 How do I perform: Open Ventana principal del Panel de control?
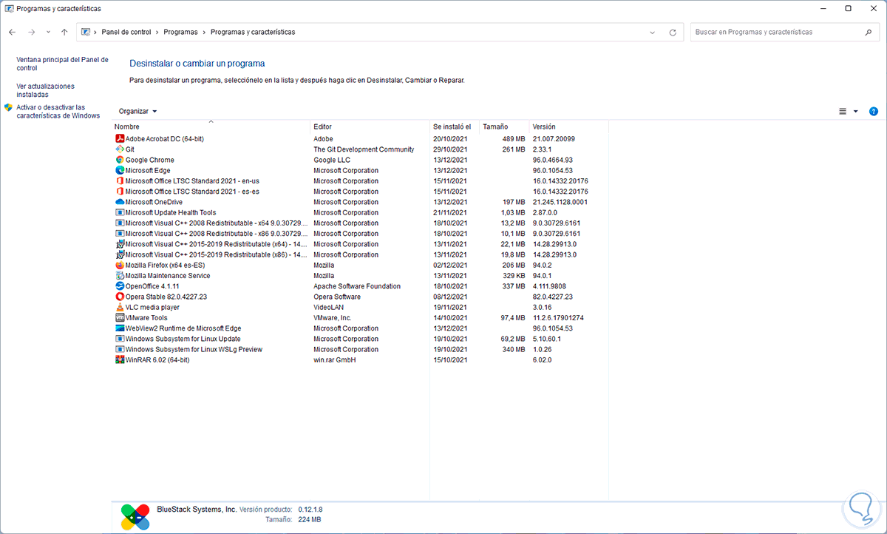pyautogui.click(x=62, y=64)
